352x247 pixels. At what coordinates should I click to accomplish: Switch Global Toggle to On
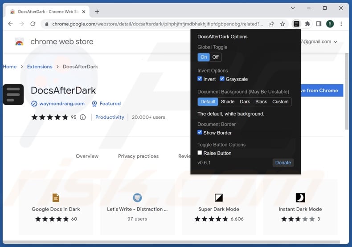204,57
